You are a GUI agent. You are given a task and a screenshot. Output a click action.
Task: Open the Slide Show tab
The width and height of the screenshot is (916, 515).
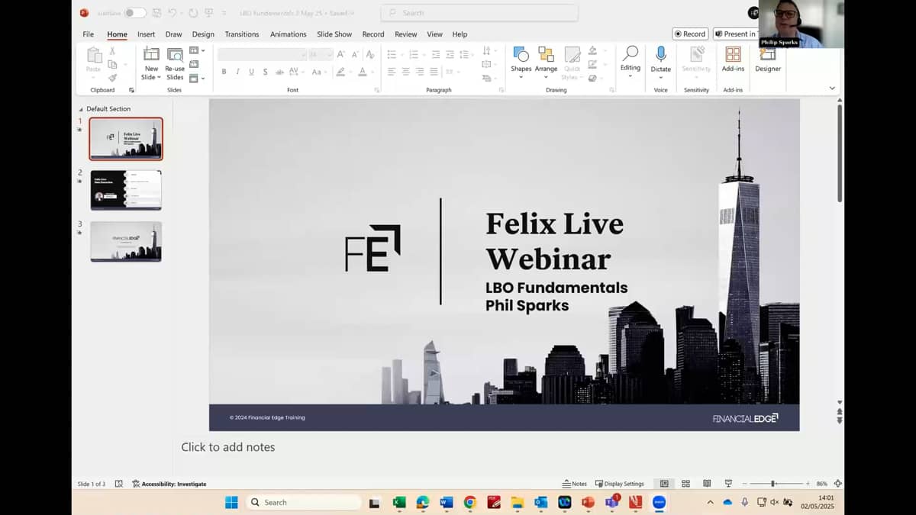[334, 34]
